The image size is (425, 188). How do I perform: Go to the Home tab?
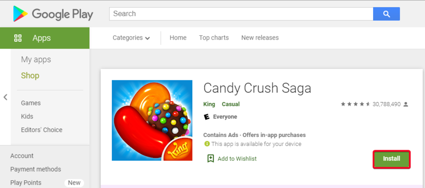coord(178,38)
